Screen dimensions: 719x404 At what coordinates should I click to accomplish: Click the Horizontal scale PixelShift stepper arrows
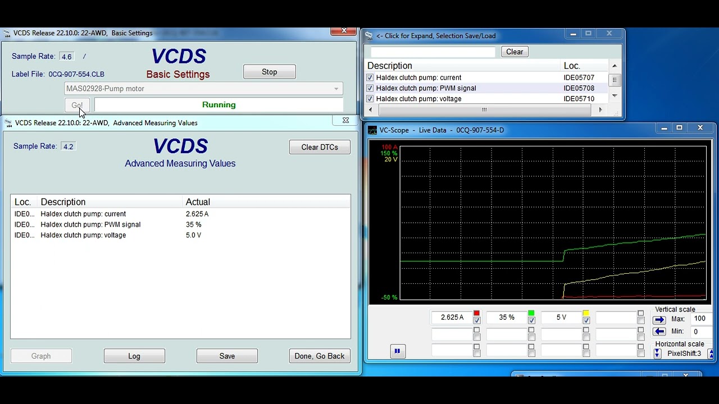[x=657, y=353]
